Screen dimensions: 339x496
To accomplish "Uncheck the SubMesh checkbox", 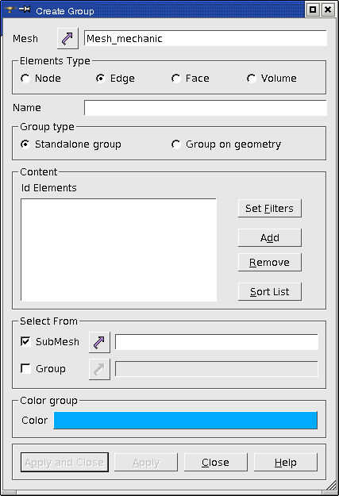I will tap(25, 341).
